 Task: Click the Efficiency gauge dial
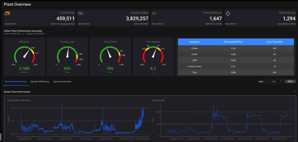click(x=24, y=55)
